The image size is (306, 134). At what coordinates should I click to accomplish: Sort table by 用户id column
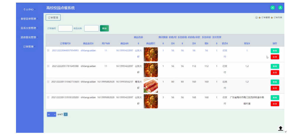(x=105, y=43)
